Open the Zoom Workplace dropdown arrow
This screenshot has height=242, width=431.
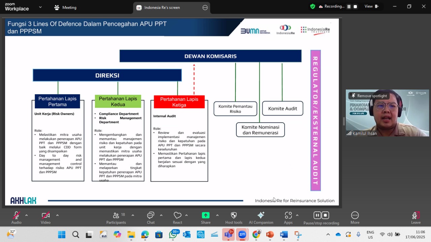click(x=40, y=7)
